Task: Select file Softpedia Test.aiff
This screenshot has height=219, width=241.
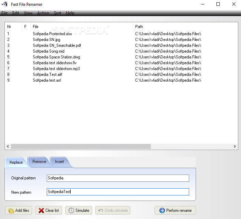Action: (x=47, y=74)
